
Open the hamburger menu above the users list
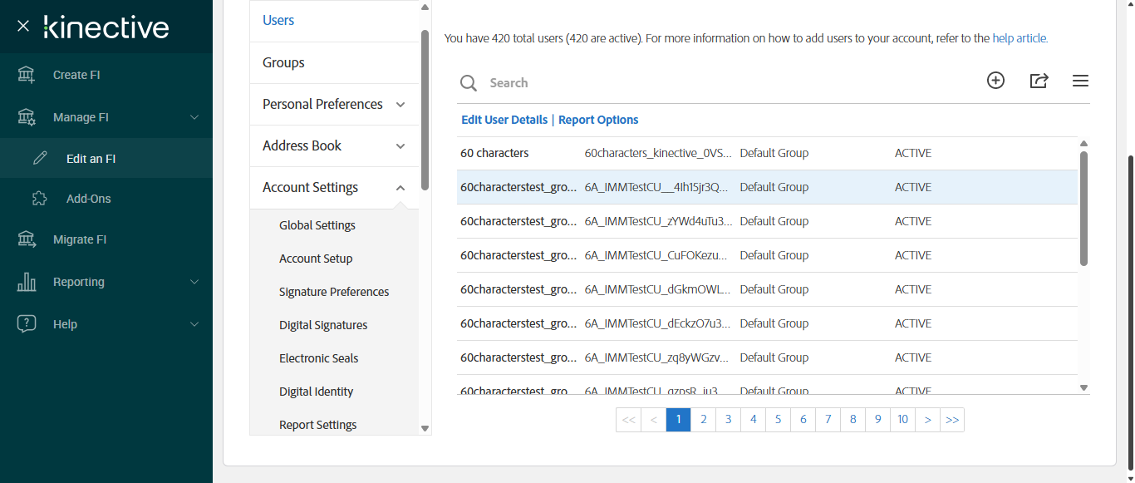point(1080,81)
